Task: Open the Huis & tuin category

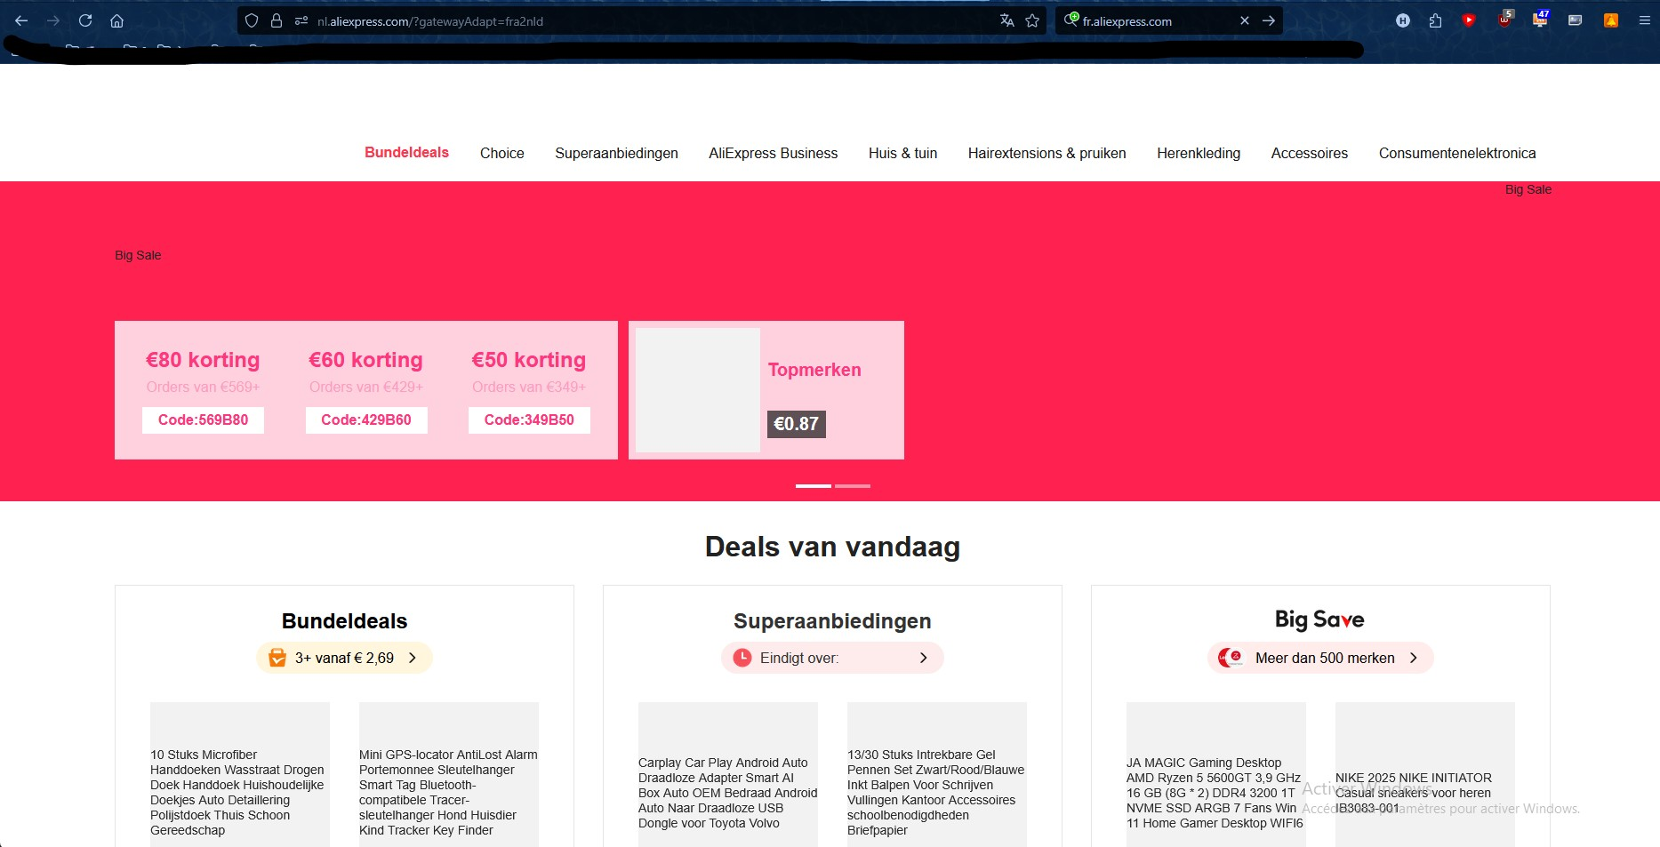Action: [902, 153]
